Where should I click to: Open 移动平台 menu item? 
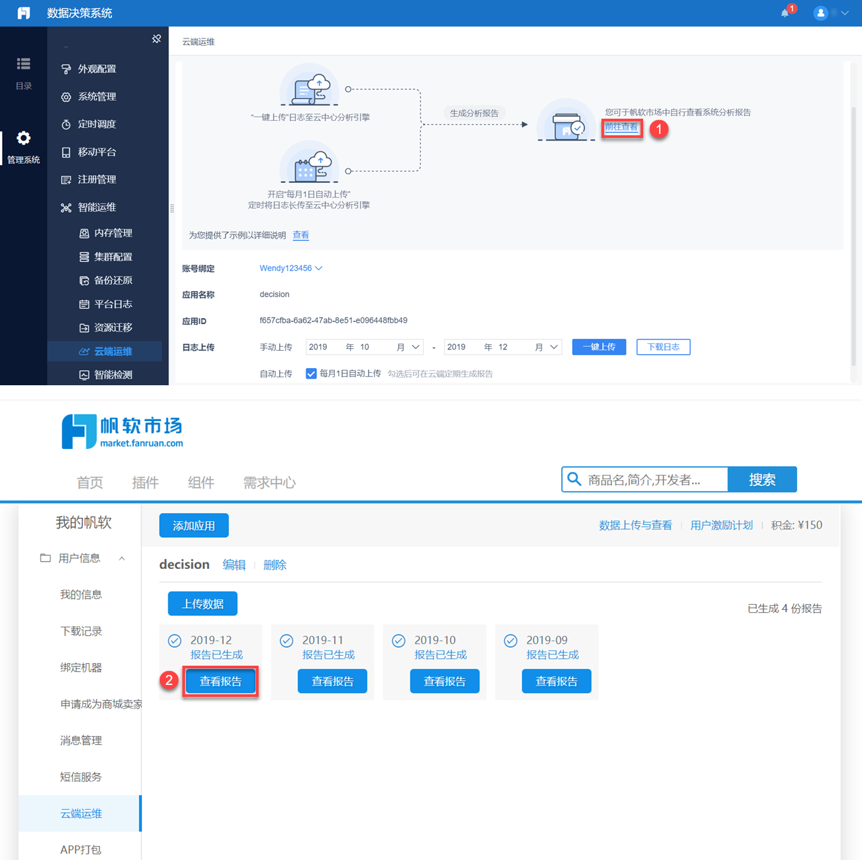click(97, 152)
